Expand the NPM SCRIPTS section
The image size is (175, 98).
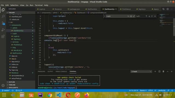[x=13, y=88]
